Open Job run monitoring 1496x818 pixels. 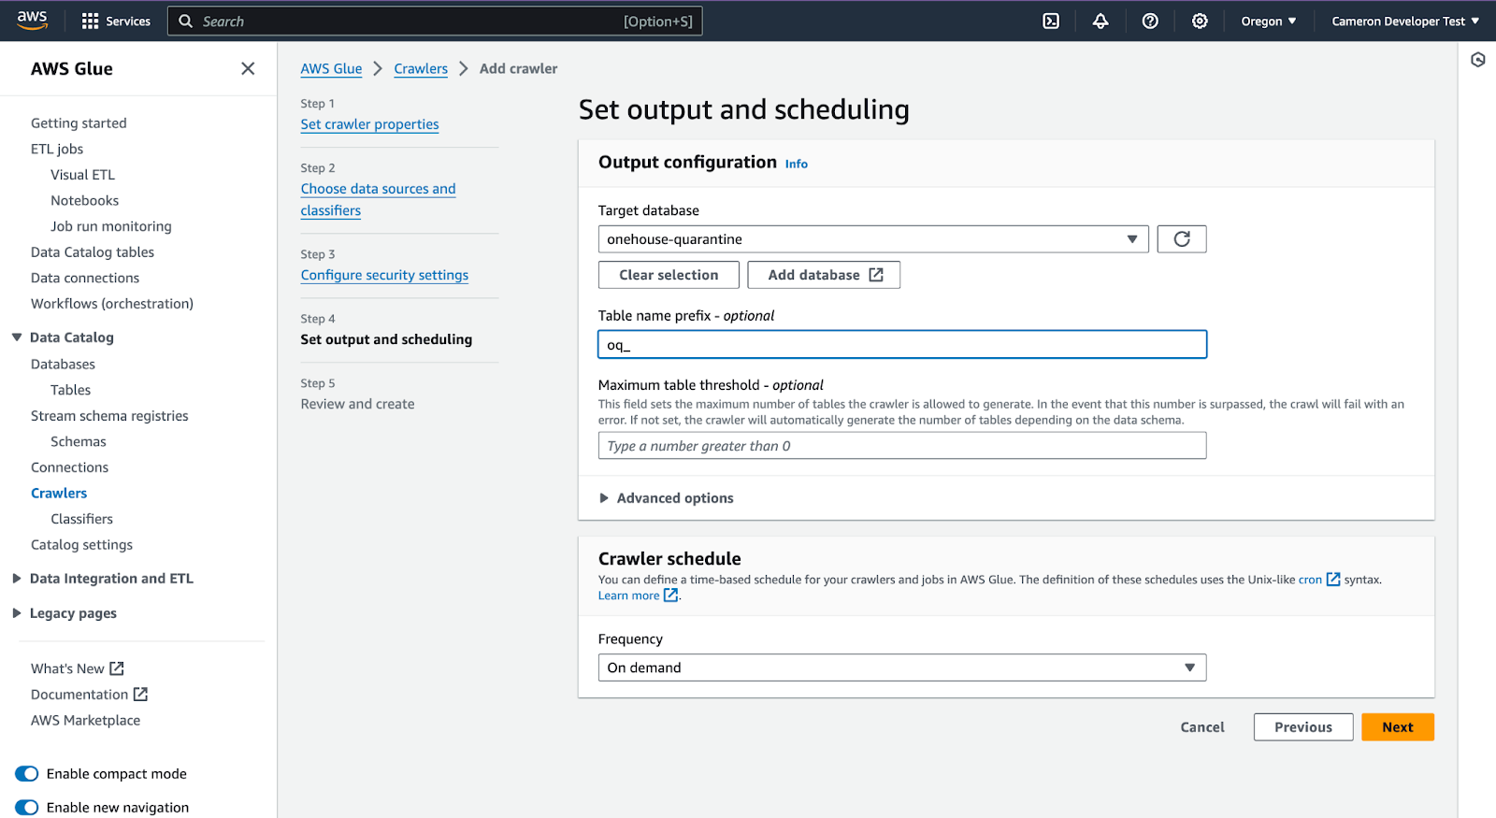pyautogui.click(x=111, y=226)
